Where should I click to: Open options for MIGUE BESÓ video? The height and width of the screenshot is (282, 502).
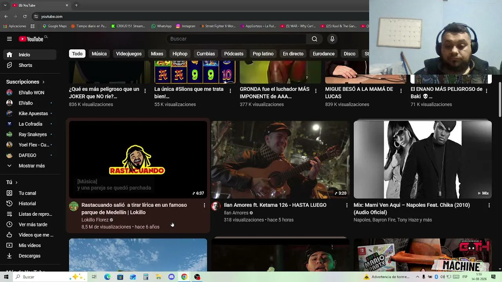coord(401,91)
